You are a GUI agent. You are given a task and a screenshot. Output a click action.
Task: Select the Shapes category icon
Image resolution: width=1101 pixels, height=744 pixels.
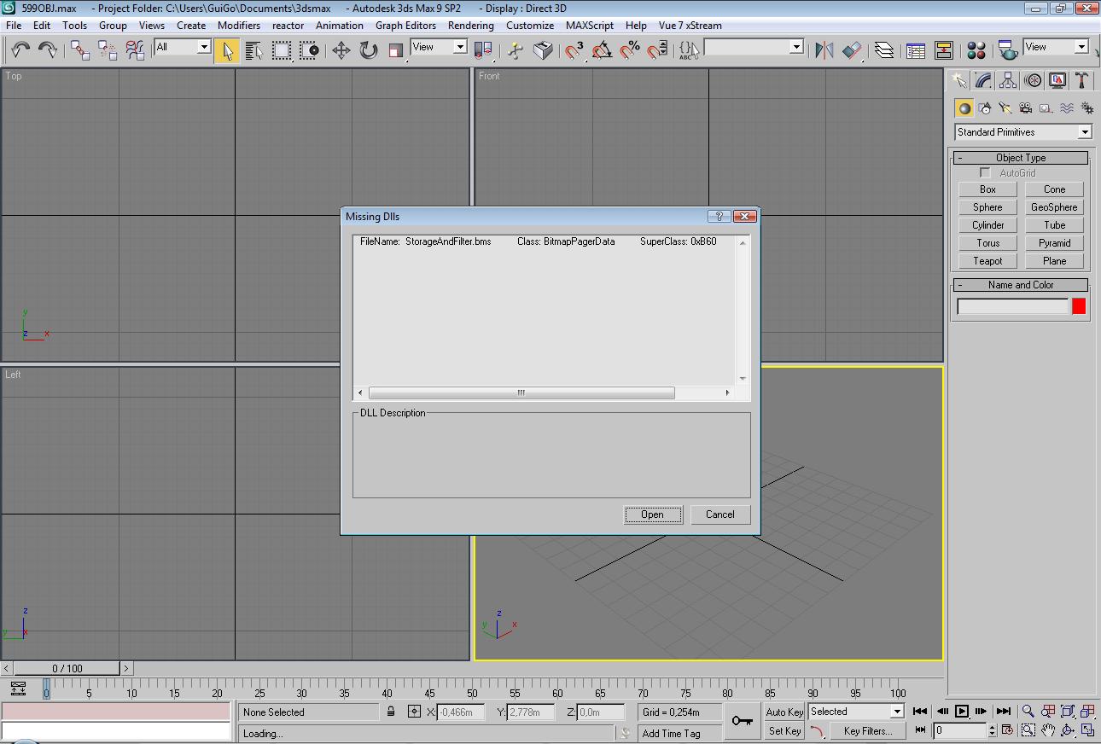pos(985,108)
